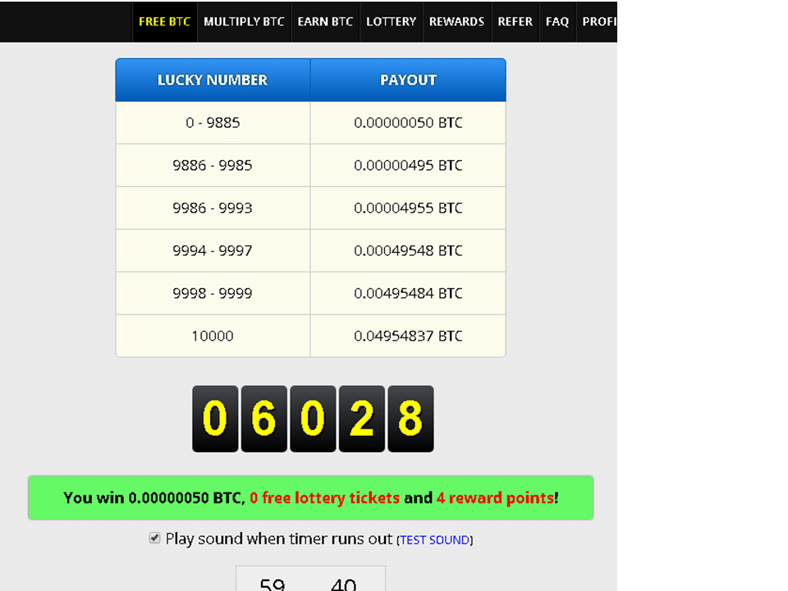This screenshot has width=788, height=591.
Task: Click the 0.00000050 BTC payout cell
Action: coord(408,122)
